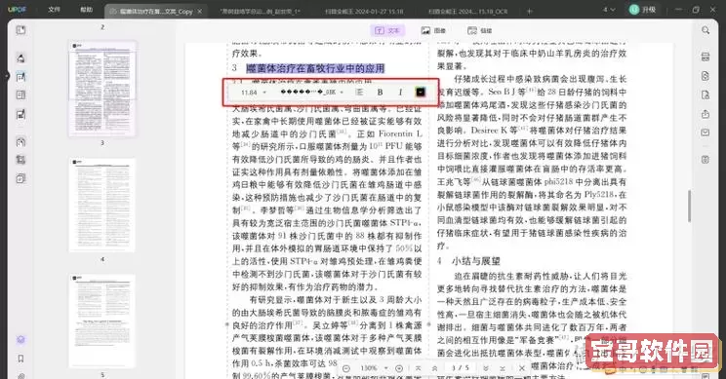Select the 图像 image editing mode
This screenshot has height=379, width=726.
[433, 30]
